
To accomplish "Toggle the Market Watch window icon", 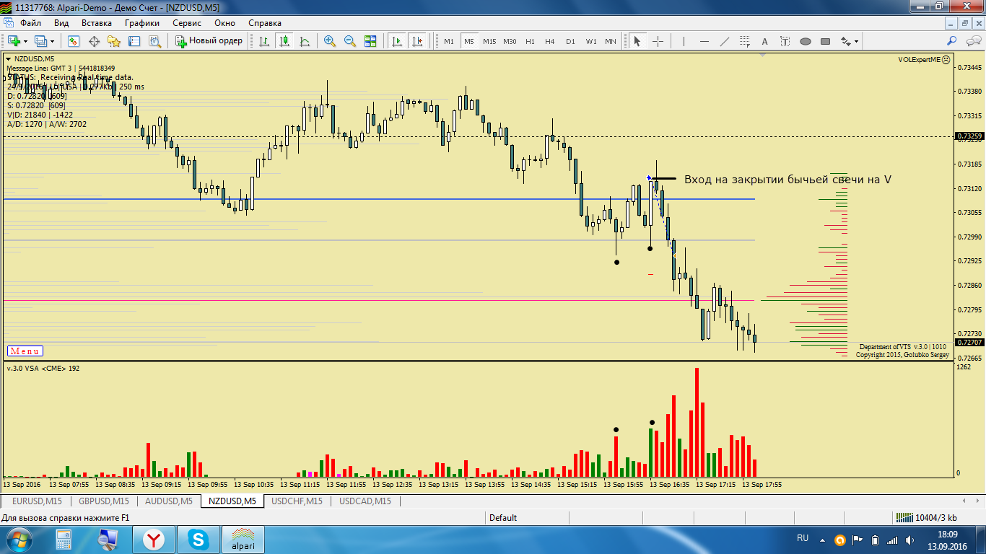I will pyautogui.click(x=73, y=41).
